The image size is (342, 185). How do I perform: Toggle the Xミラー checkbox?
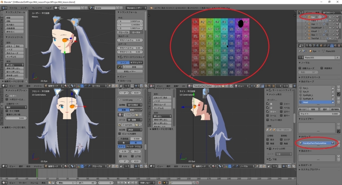coord(7,96)
